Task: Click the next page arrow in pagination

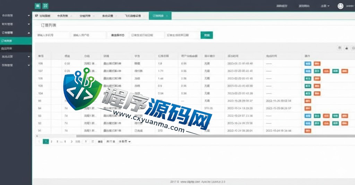Action: (x=71, y=142)
